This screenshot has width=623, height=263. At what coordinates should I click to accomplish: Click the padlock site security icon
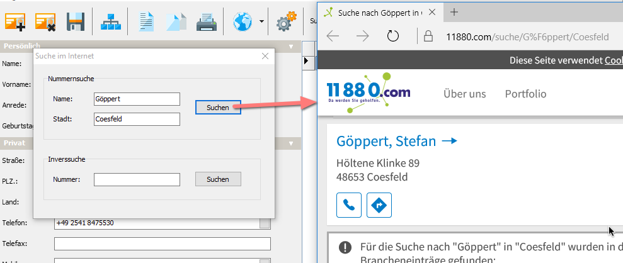coord(428,36)
